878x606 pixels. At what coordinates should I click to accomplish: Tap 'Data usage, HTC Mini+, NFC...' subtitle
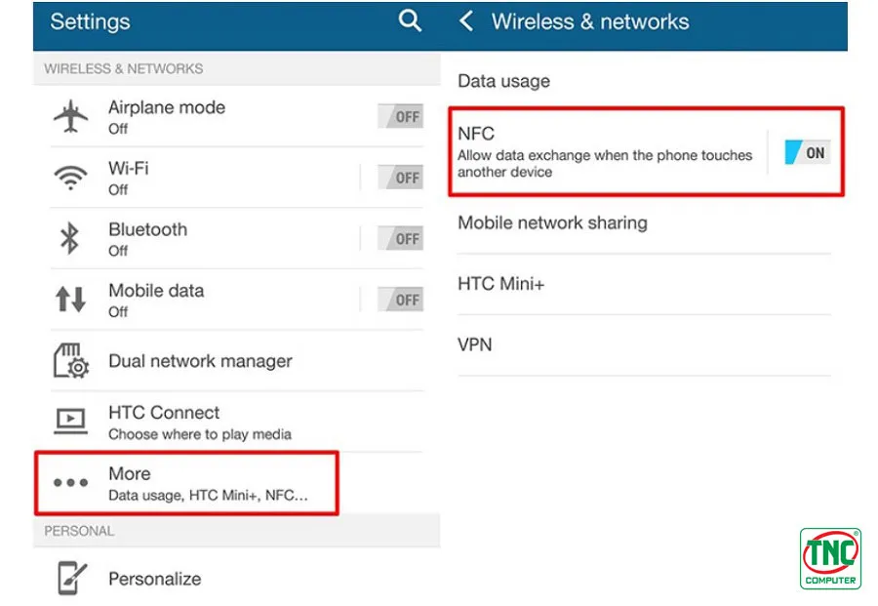209,495
